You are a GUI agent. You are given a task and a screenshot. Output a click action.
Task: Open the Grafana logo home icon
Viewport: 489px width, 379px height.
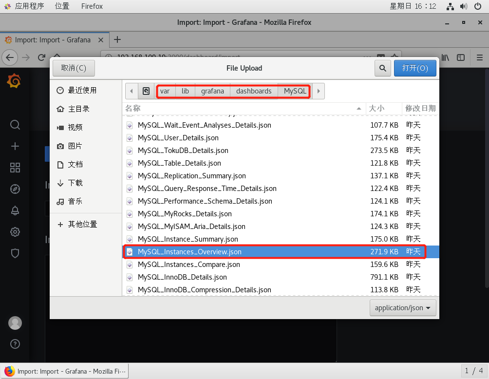tap(14, 81)
